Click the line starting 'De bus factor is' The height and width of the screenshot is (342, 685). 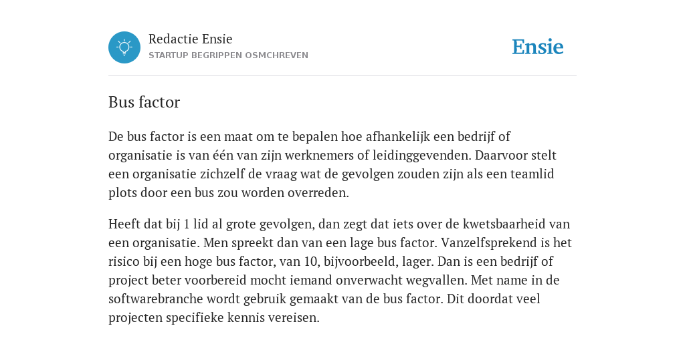coord(309,136)
